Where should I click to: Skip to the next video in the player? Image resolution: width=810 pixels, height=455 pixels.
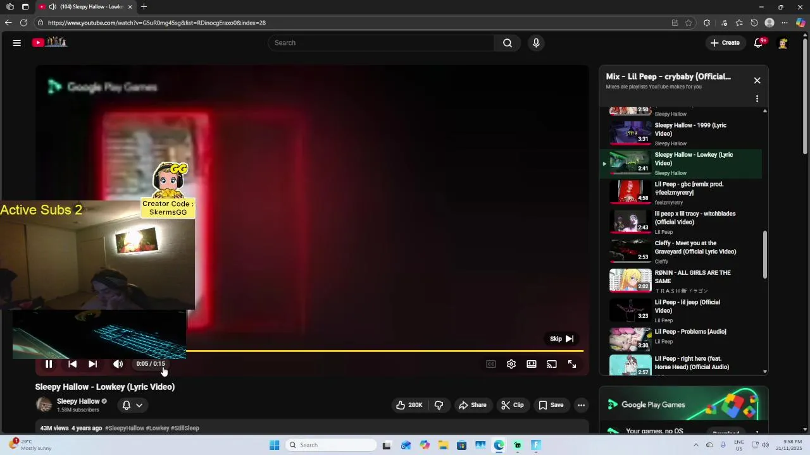point(92,364)
